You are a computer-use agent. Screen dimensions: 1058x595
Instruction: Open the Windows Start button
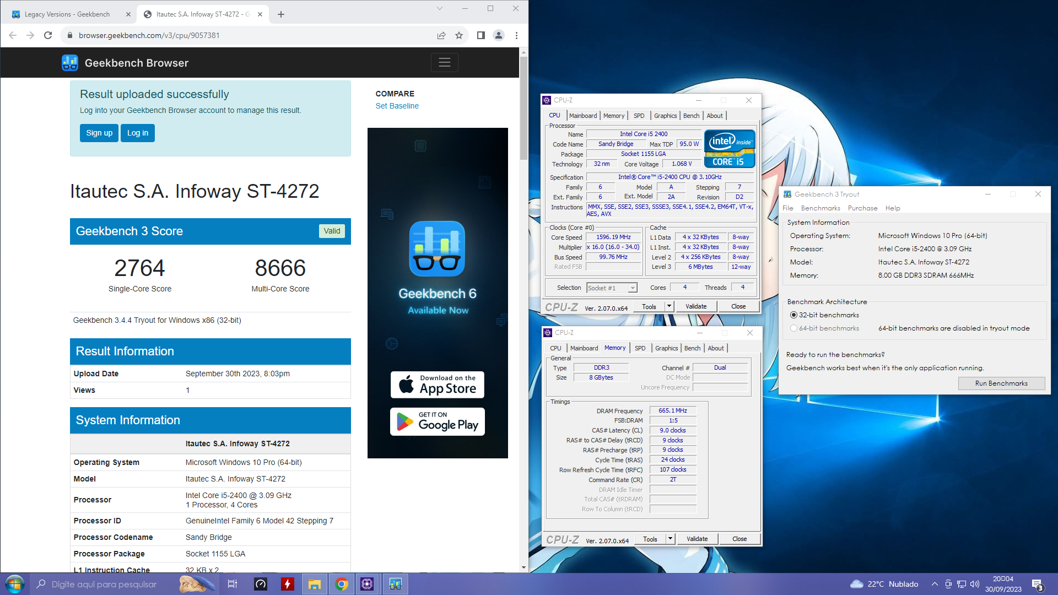point(14,584)
